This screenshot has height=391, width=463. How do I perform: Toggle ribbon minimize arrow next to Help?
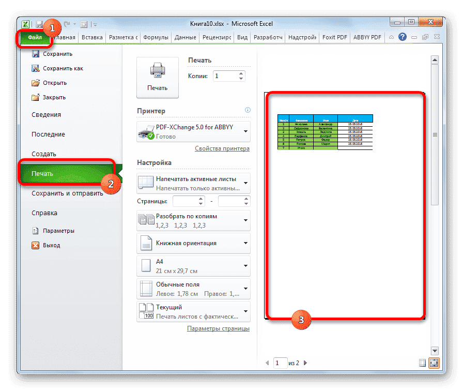pyautogui.click(x=392, y=37)
